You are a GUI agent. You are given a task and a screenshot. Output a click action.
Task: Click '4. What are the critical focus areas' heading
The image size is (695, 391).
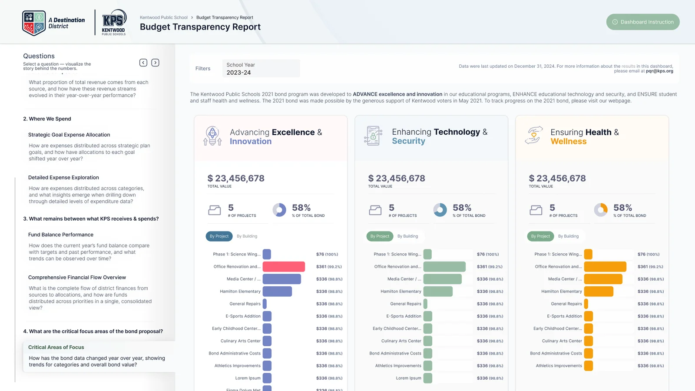93,331
